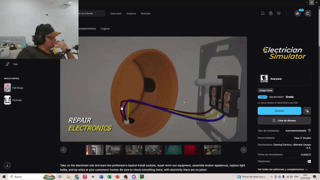Click the Electrician Simulator logo
320x180 pixels.
284,53
